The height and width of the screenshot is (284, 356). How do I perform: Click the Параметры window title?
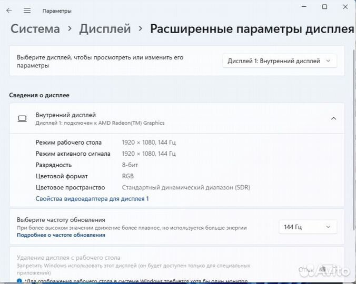pos(57,11)
